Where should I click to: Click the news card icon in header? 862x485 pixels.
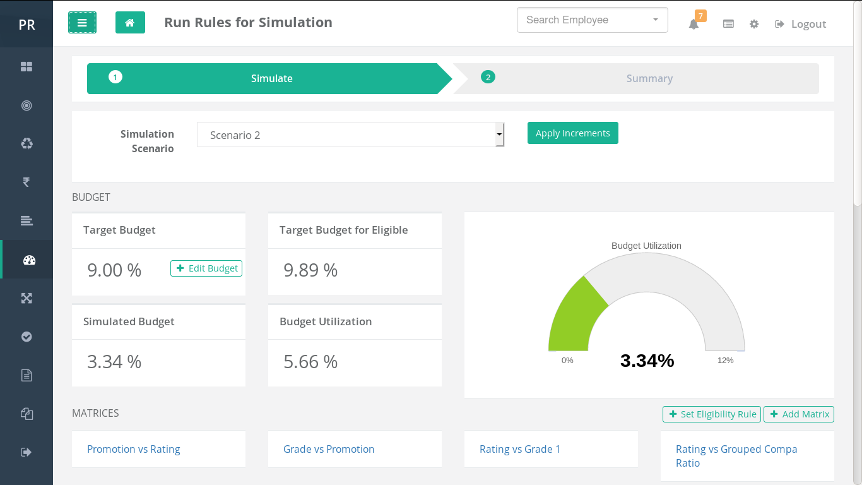click(x=728, y=24)
